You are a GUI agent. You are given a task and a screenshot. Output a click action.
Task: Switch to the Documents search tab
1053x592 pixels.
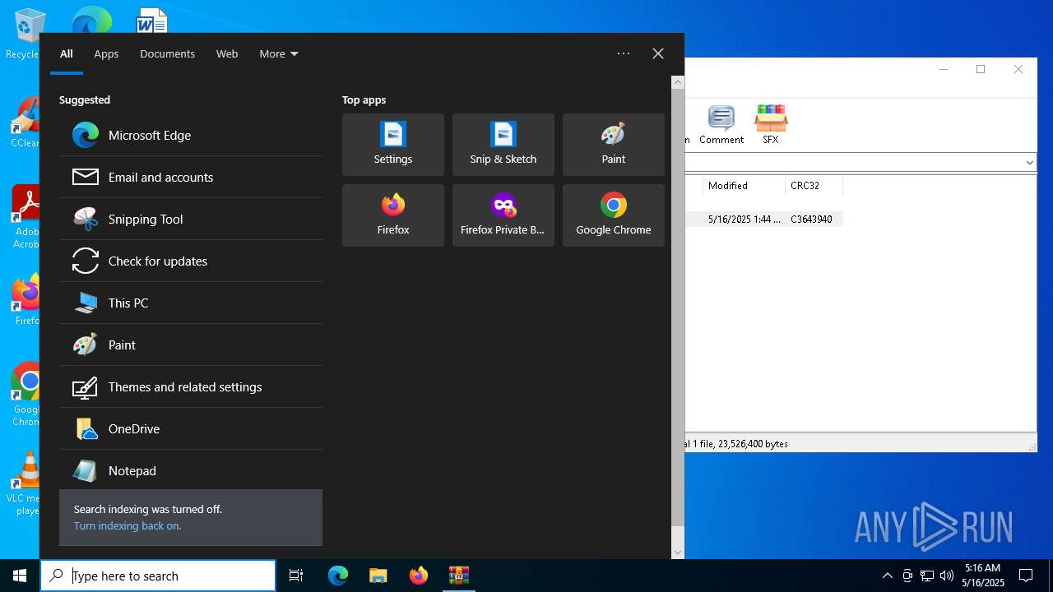[167, 53]
